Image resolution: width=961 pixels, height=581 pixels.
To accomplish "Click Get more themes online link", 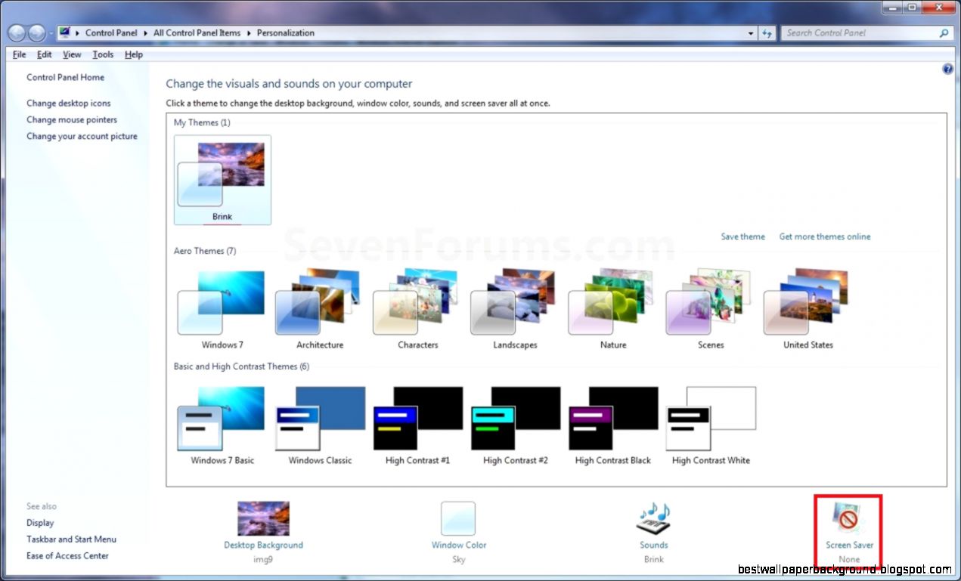I will click(x=825, y=236).
